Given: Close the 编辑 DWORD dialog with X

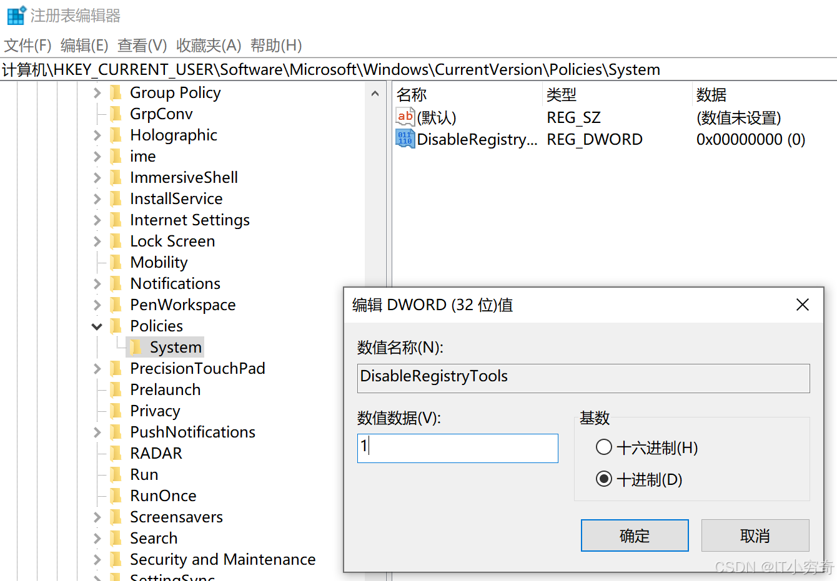Looking at the screenshot, I should 803,305.
